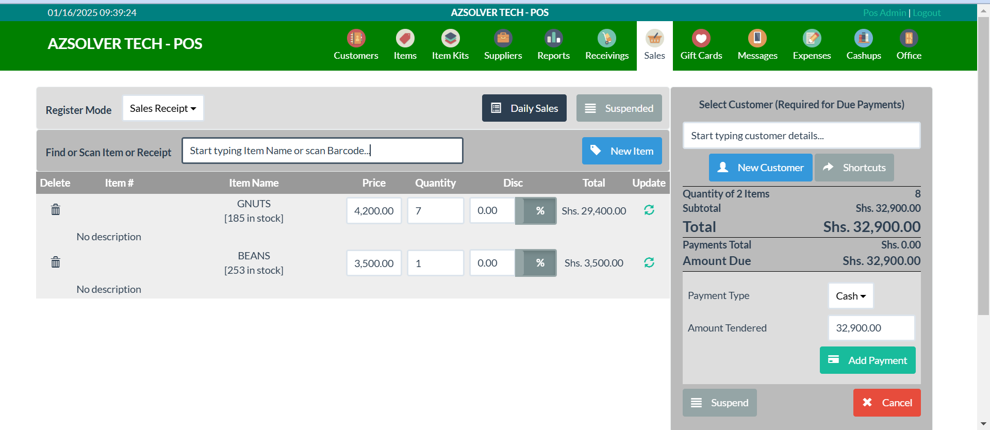Focus the Find or Scan Item field
The height and width of the screenshot is (430, 990).
pos(322,151)
